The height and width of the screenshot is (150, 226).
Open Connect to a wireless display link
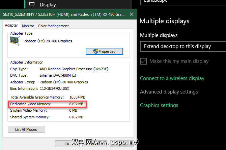pyautogui.click(x=172, y=78)
